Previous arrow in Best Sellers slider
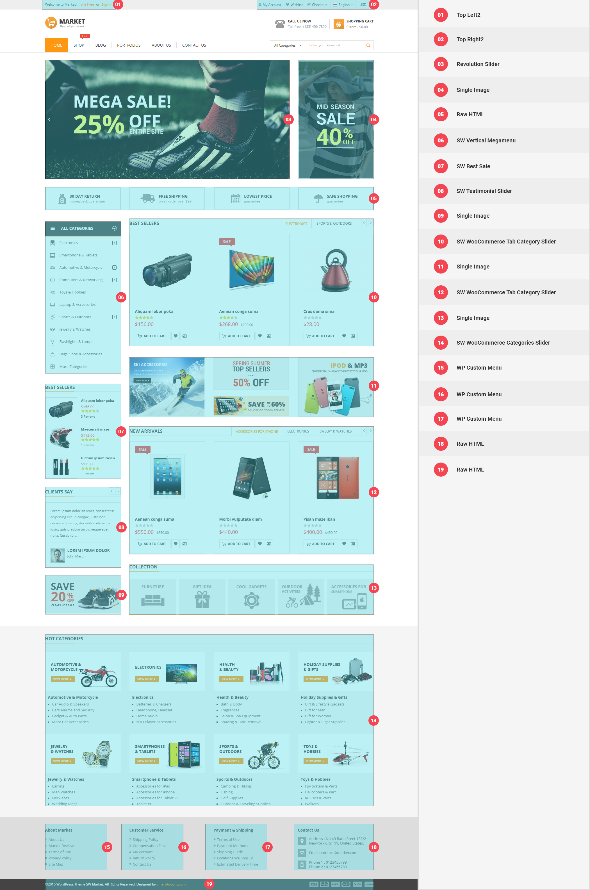The height and width of the screenshot is (890, 590). [364, 223]
